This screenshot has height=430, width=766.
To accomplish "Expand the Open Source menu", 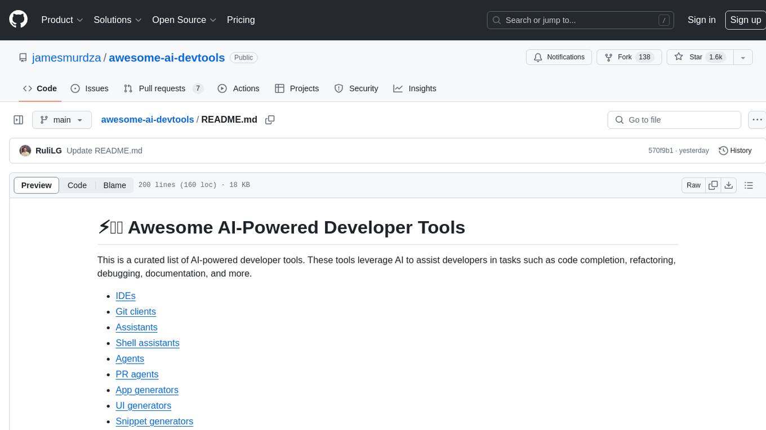I will (x=184, y=20).
